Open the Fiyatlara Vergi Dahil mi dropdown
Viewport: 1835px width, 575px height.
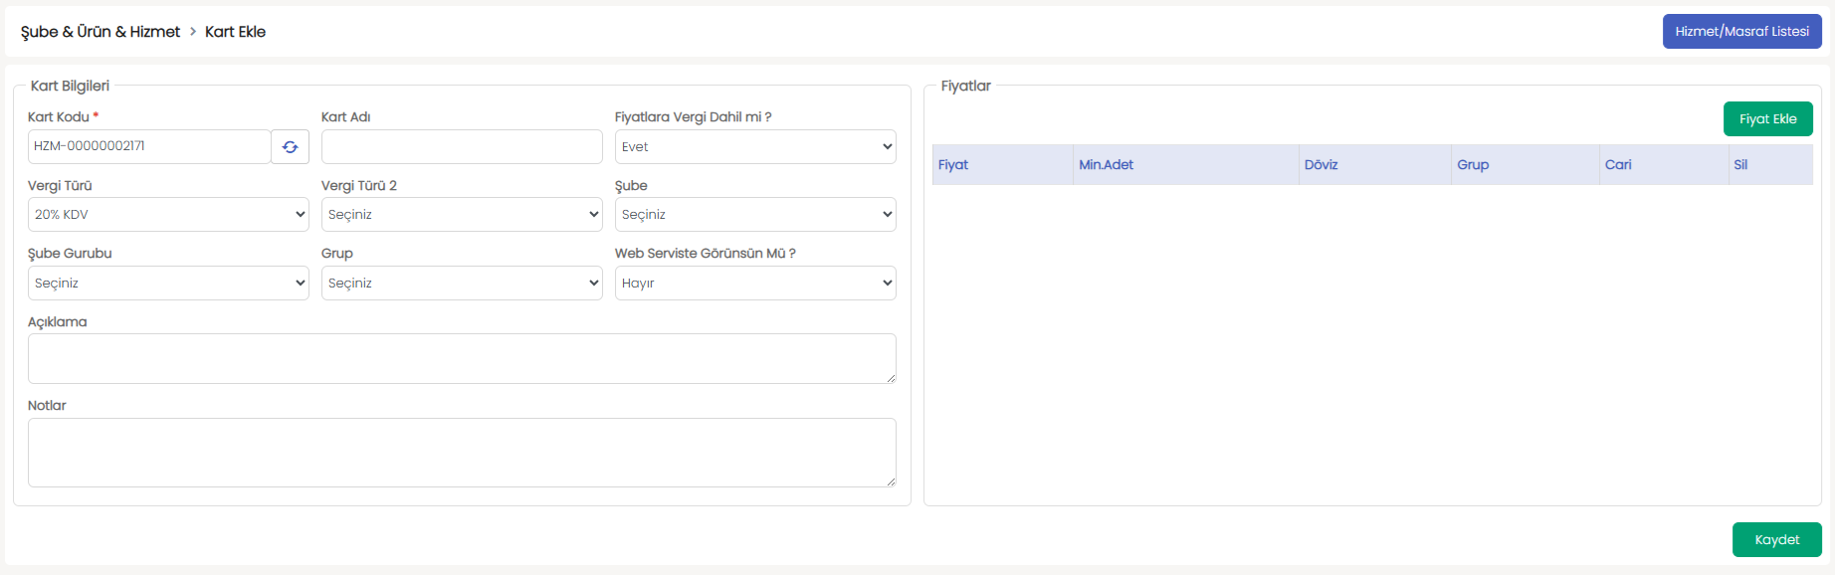click(x=755, y=146)
